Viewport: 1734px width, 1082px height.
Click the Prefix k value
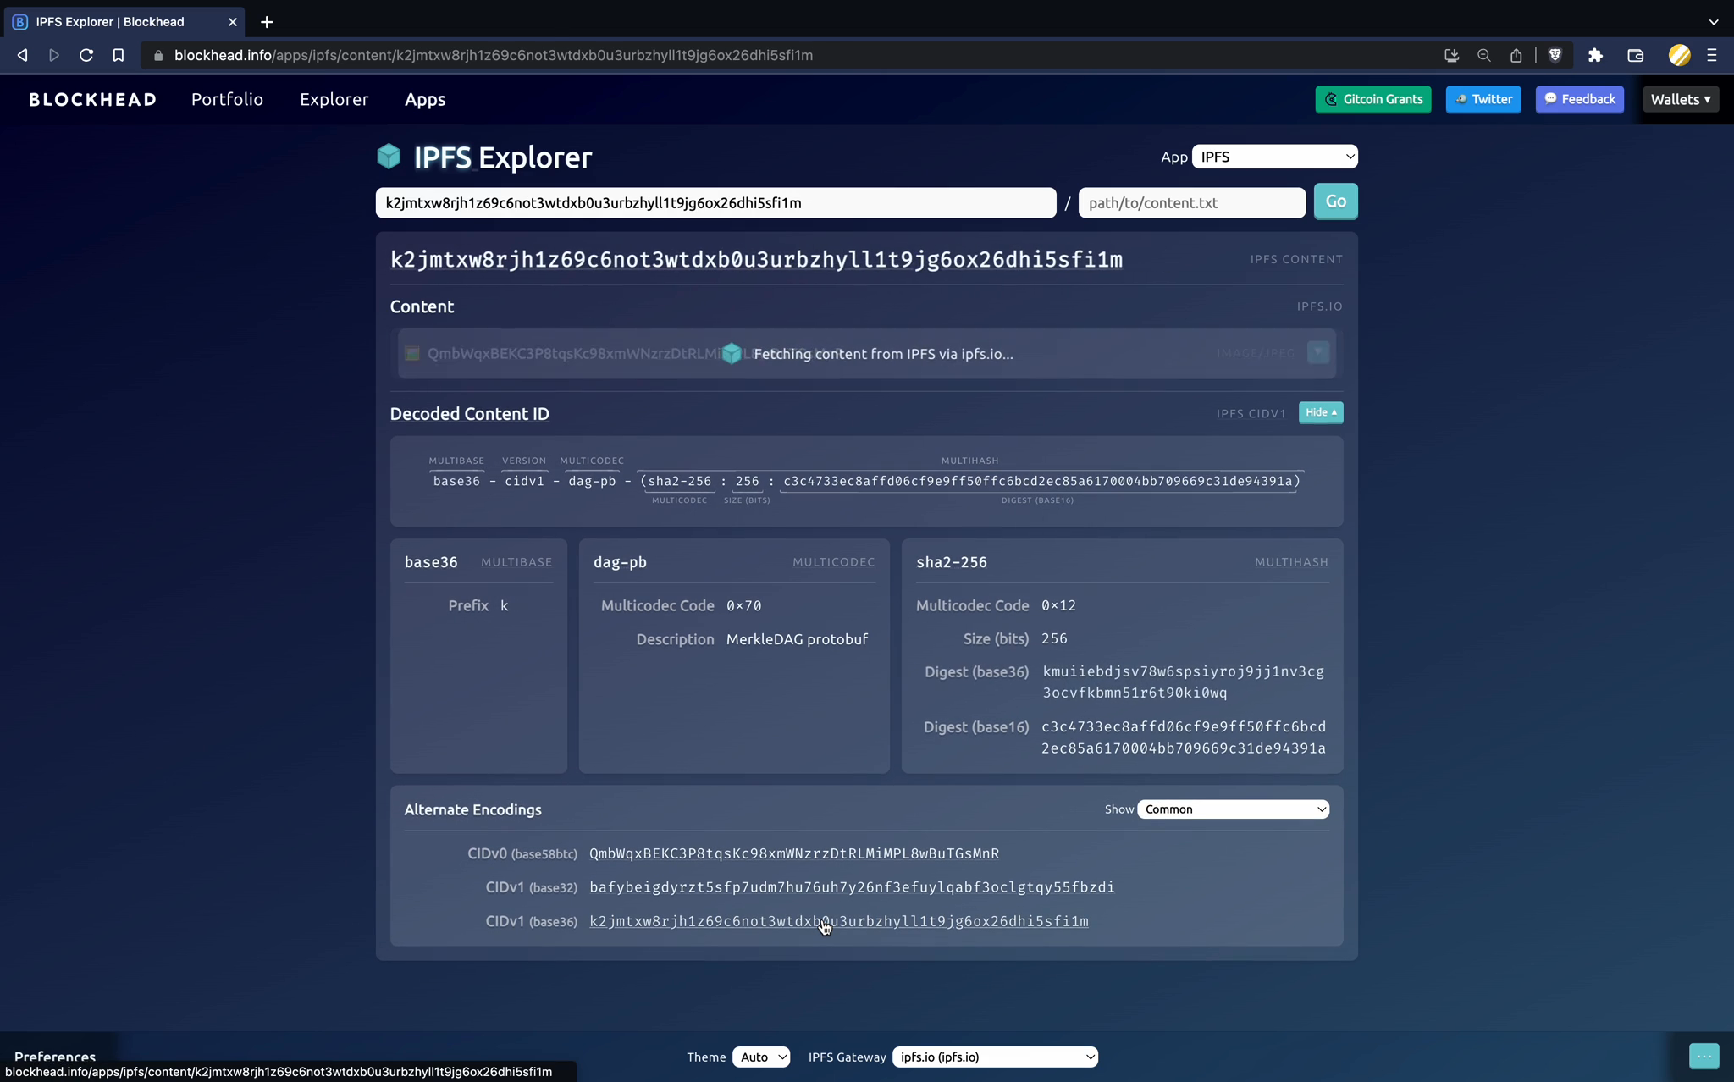click(x=504, y=606)
